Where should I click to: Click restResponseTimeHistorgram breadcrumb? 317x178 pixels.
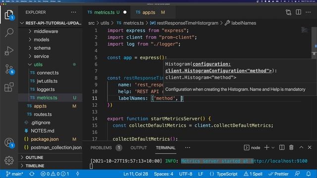[187, 23]
